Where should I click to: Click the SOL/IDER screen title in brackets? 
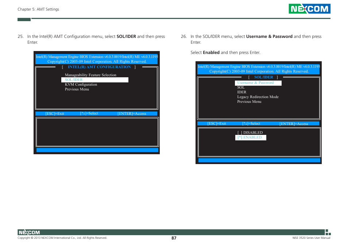[x=263, y=77]
